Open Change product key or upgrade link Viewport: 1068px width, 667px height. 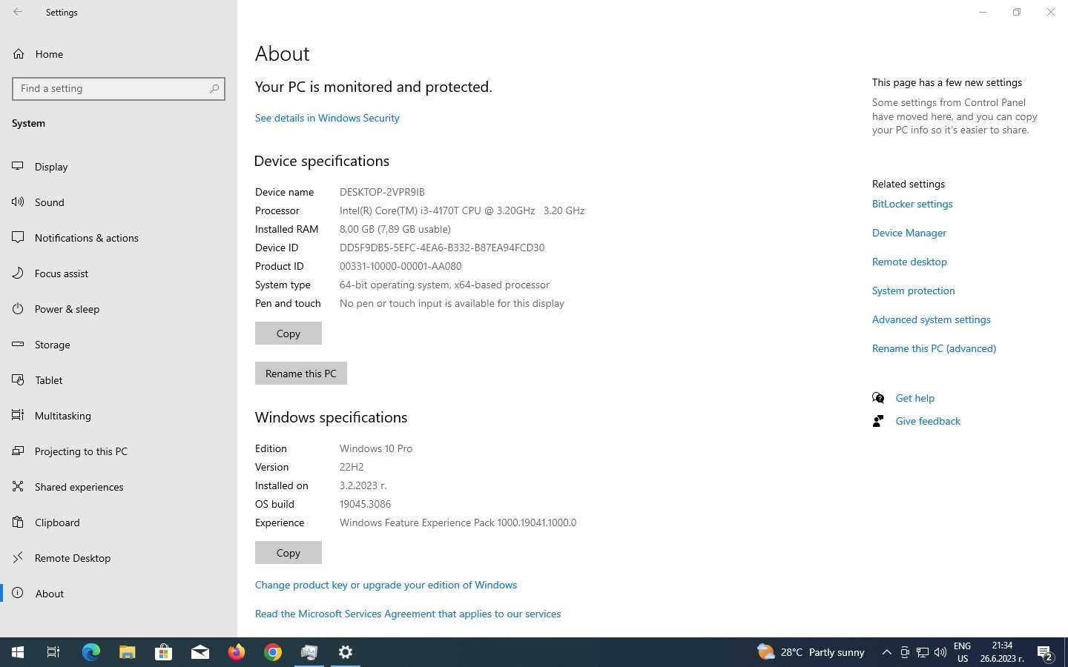[386, 585]
